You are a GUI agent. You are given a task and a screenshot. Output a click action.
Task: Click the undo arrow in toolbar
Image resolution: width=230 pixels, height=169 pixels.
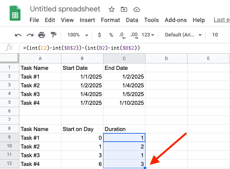(x=18, y=35)
